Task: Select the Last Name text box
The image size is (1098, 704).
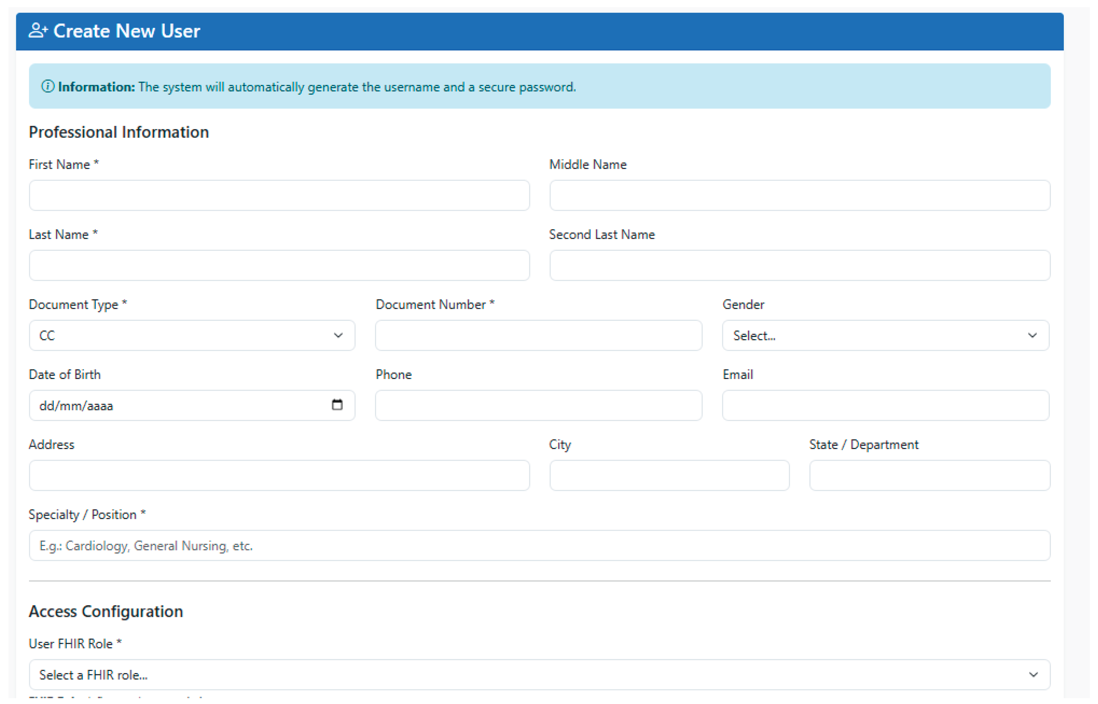Action: [x=279, y=265]
